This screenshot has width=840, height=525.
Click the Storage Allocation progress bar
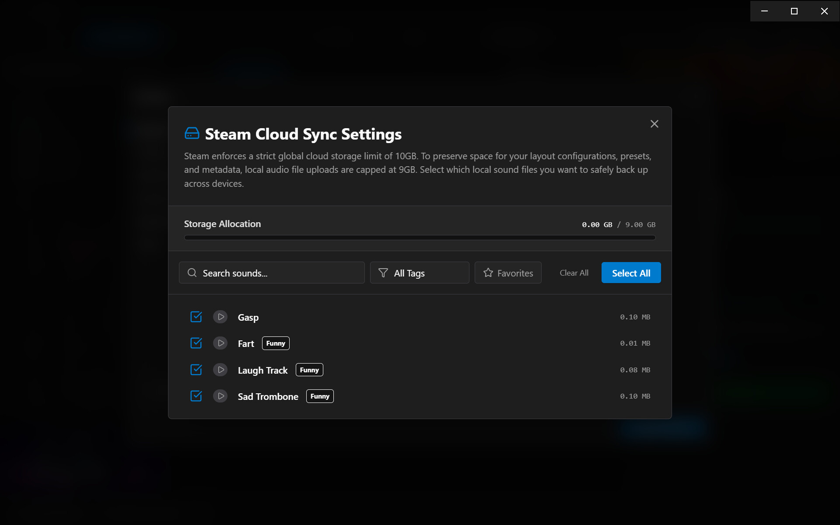tap(420, 238)
